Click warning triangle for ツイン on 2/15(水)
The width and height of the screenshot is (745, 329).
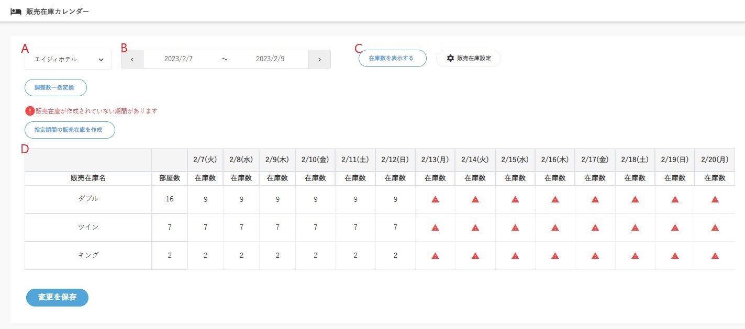pyautogui.click(x=515, y=228)
